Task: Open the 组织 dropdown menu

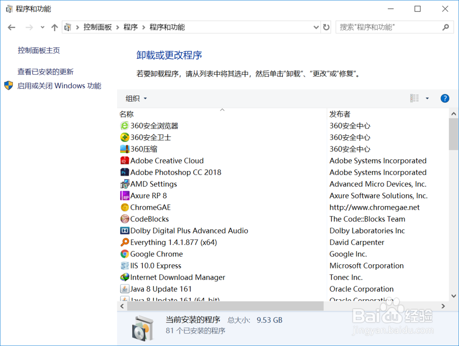Action: 136,98
